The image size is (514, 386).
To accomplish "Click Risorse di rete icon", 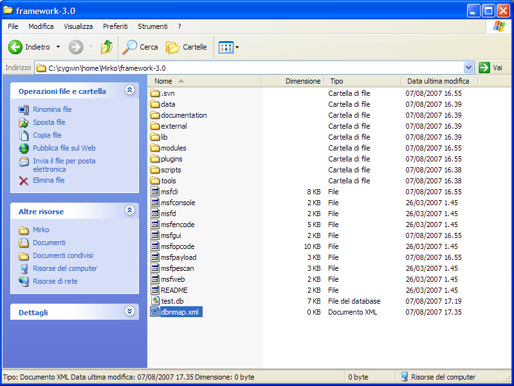I will (24, 281).
